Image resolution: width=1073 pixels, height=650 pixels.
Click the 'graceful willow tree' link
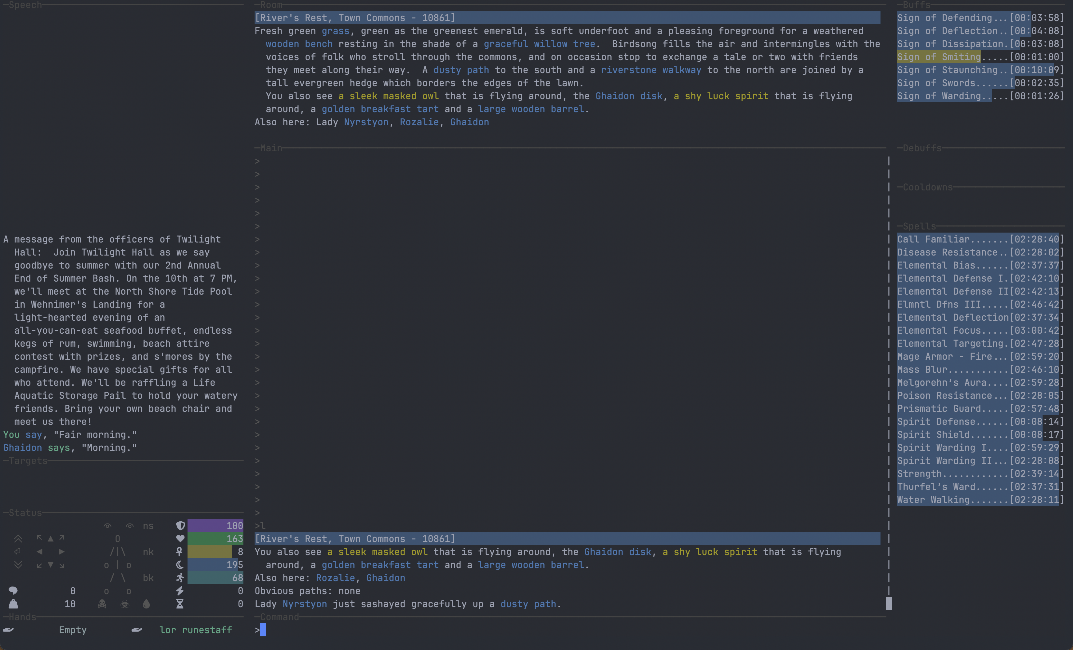pos(539,44)
